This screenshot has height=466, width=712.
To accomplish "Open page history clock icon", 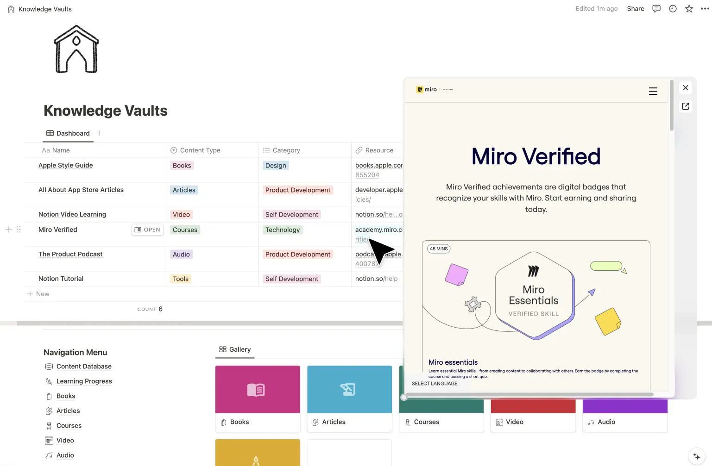I will click(x=673, y=9).
